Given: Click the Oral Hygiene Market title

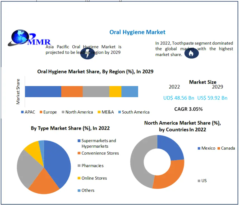Looking at the screenshot, I should pyautogui.click(x=137, y=32).
